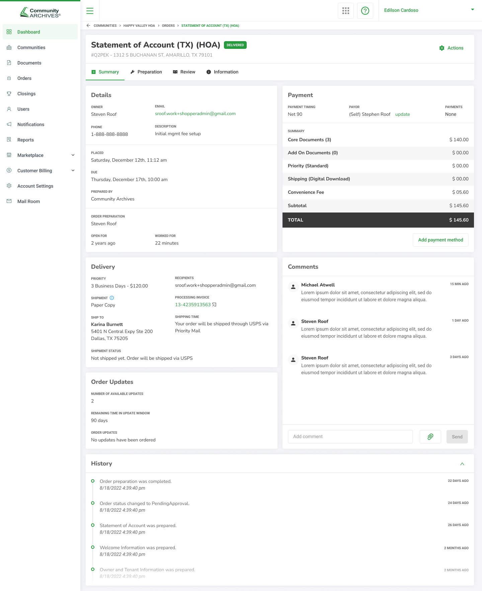The image size is (482, 591).
Task: Click the Orders breadcrumb link
Action: [168, 26]
